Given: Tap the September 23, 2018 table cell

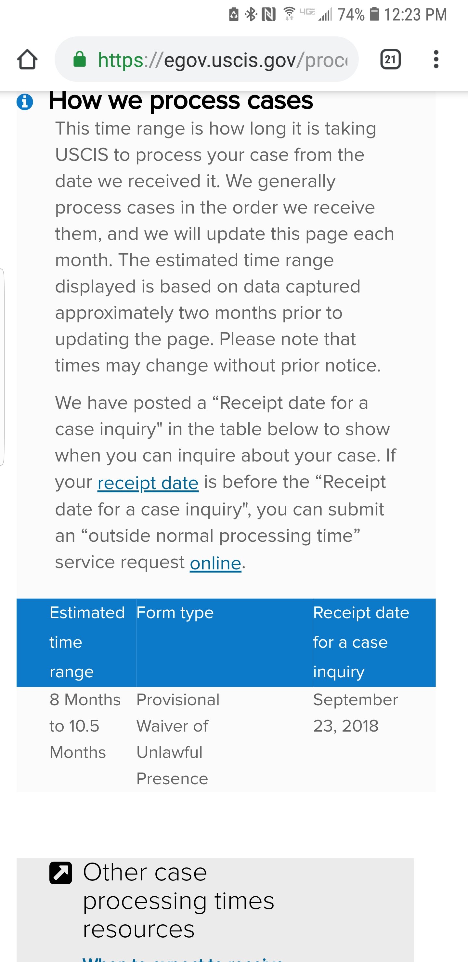Looking at the screenshot, I should coord(356,712).
